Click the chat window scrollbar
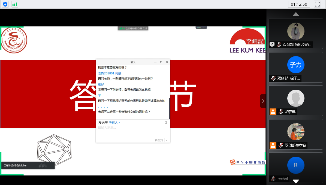 (x=169, y=108)
